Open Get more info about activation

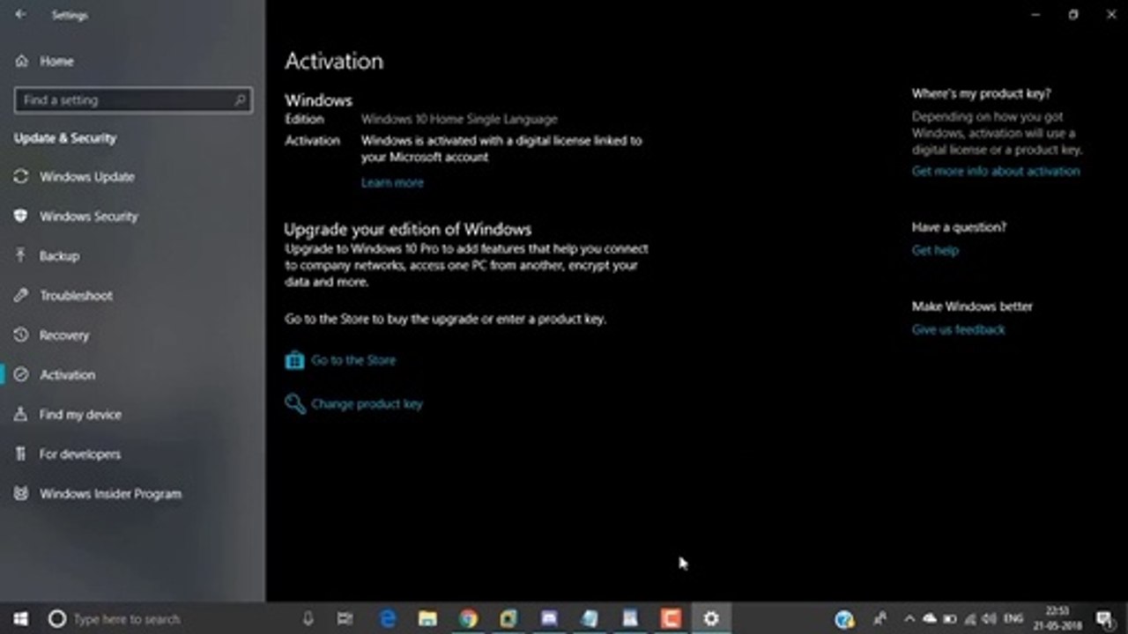coord(996,172)
